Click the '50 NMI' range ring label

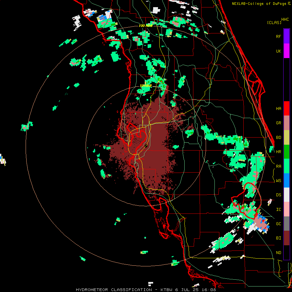pos(146,86)
